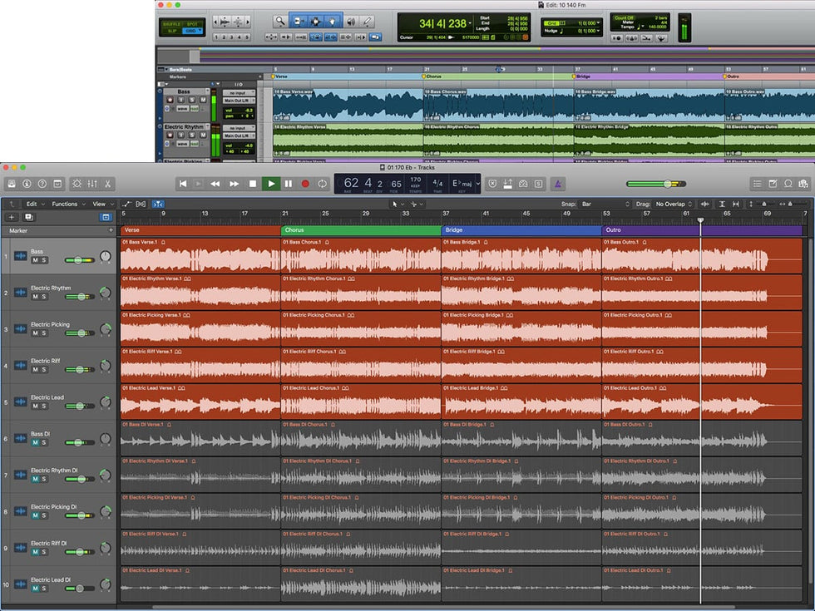Select the Zoomer magnifier tool in Pro Tools
Screen dimensions: 815x611
click(x=280, y=21)
